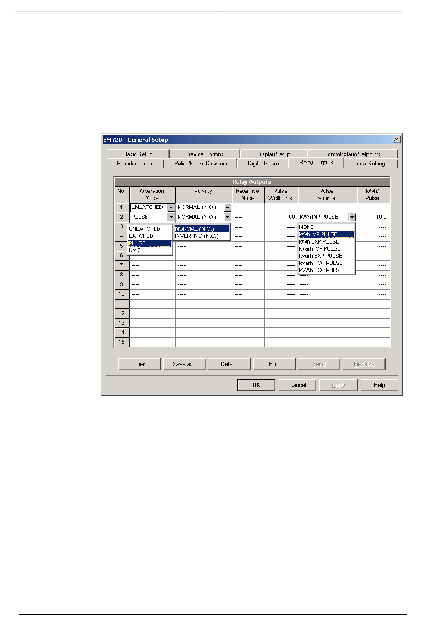Switch to Pulse/Event Counters tab
Viewport: 422px width, 631px height.
(x=200, y=163)
